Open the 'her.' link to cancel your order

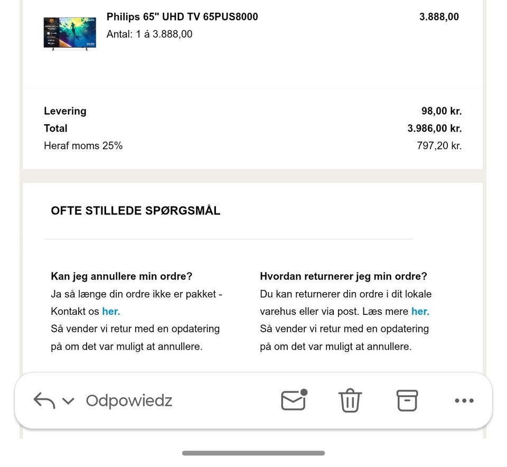(111, 311)
